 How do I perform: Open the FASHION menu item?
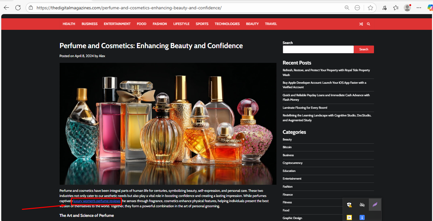(x=160, y=24)
